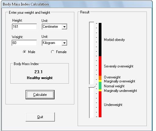Click the red Severely overweight color band
This screenshot has width=156, height=131.
point(100,66)
